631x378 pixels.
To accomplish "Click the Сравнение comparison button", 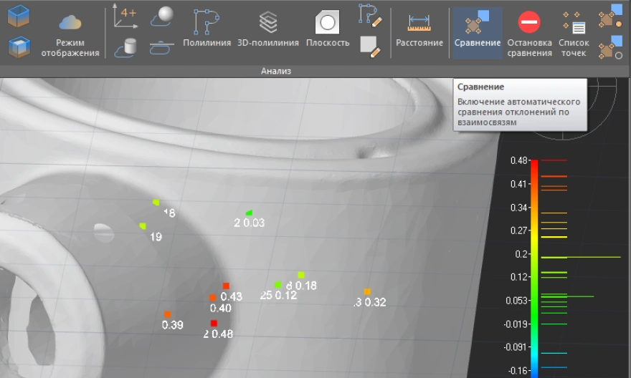I will [477, 29].
